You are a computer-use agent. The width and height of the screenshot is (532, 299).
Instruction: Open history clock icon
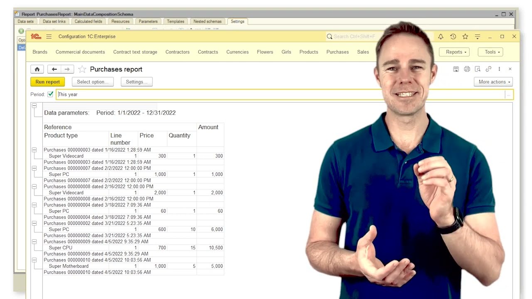[x=453, y=37]
